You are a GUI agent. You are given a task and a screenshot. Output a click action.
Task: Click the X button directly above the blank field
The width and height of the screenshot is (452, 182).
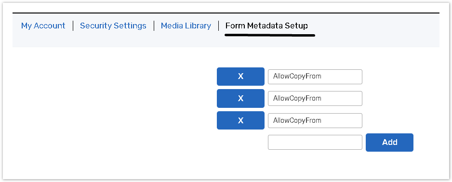240,120
